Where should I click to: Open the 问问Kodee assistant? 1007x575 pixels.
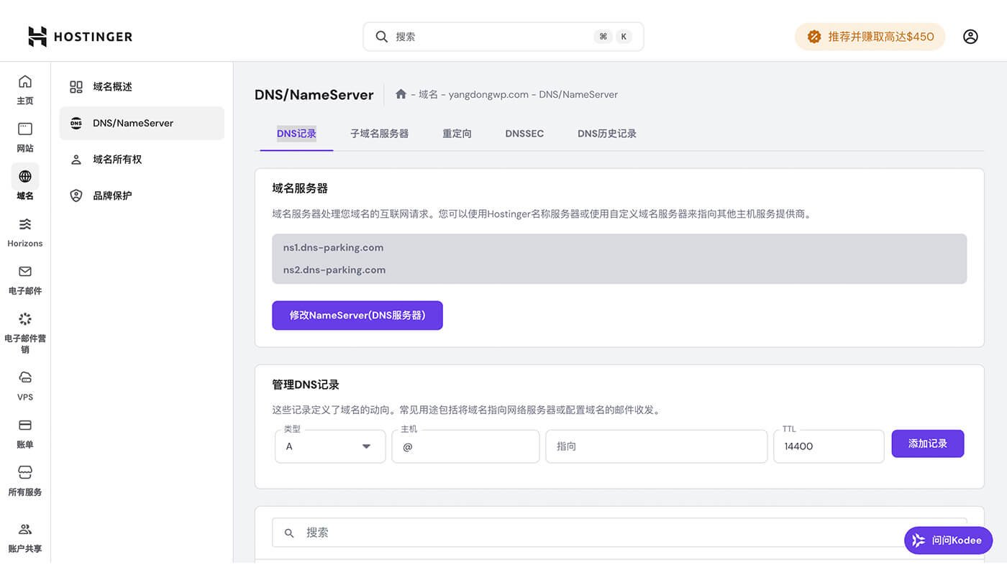(x=948, y=540)
